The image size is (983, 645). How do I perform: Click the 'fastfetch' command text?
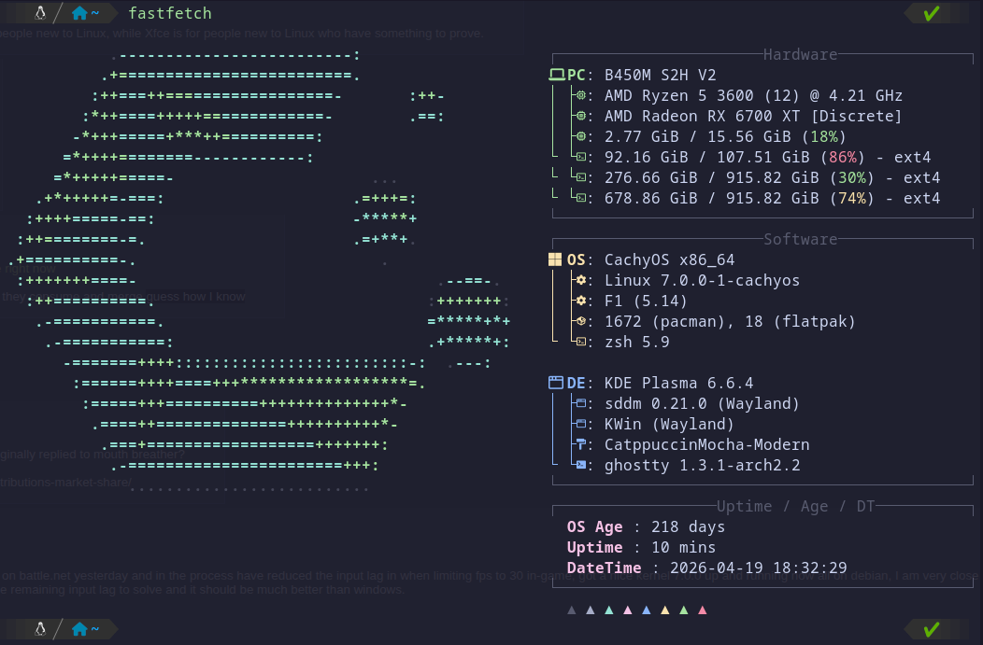click(x=170, y=13)
